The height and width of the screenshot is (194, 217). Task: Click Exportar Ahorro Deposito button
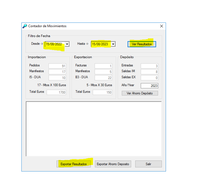click(x=113, y=164)
